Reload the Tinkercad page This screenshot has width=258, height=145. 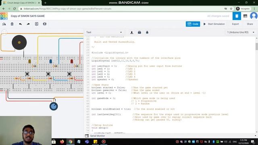tap(15, 9)
